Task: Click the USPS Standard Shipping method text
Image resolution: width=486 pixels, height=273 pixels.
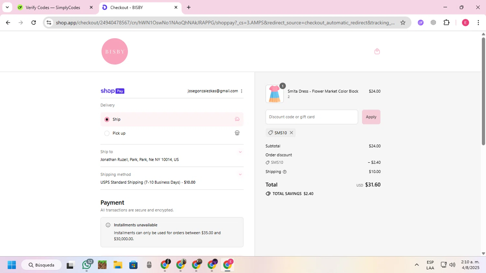Action: [148, 182]
